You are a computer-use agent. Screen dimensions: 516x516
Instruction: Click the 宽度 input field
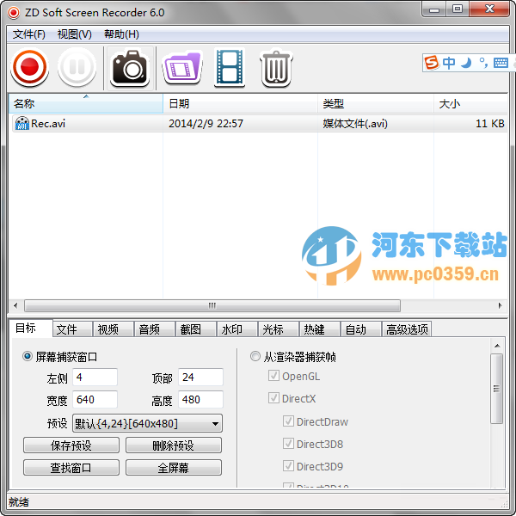pyautogui.click(x=95, y=400)
